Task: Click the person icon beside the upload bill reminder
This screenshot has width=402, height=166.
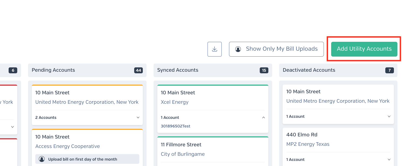Action: tap(42, 159)
